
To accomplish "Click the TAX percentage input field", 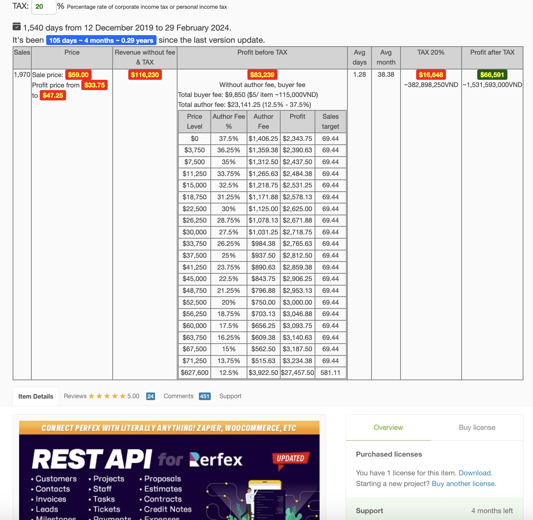I will tap(44, 6).
